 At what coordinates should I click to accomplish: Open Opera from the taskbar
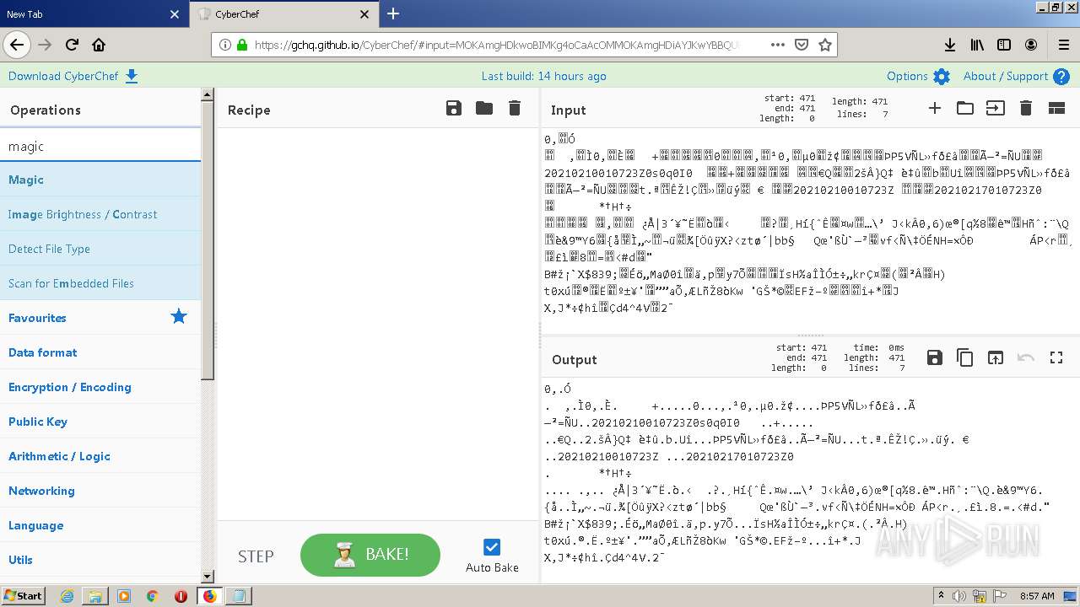pos(181,596)
